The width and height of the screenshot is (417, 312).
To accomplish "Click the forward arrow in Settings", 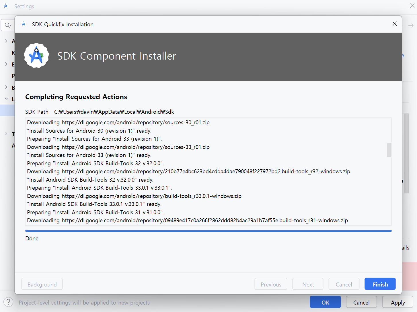I will click(x=411, y=25).
